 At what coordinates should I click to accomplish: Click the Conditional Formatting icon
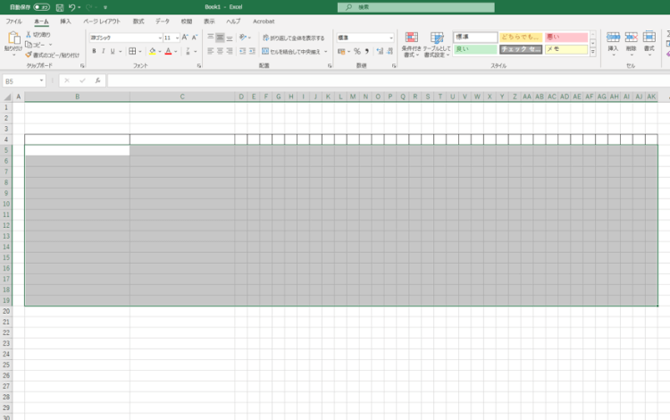(412, 41)
